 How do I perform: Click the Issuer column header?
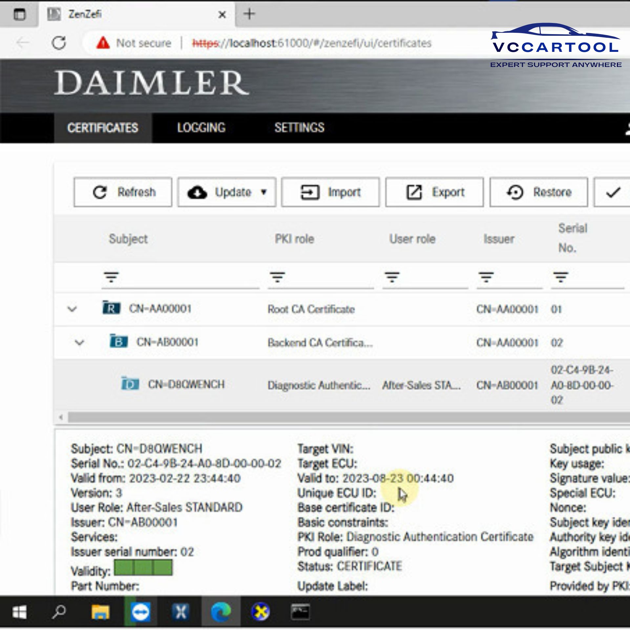click(499, 239)
